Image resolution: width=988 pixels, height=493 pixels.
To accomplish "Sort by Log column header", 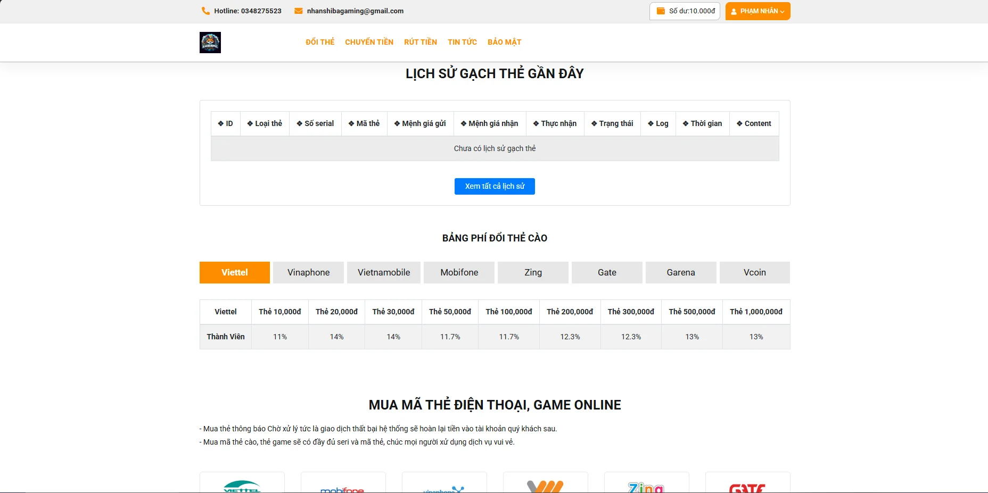I will pos(658,123).
